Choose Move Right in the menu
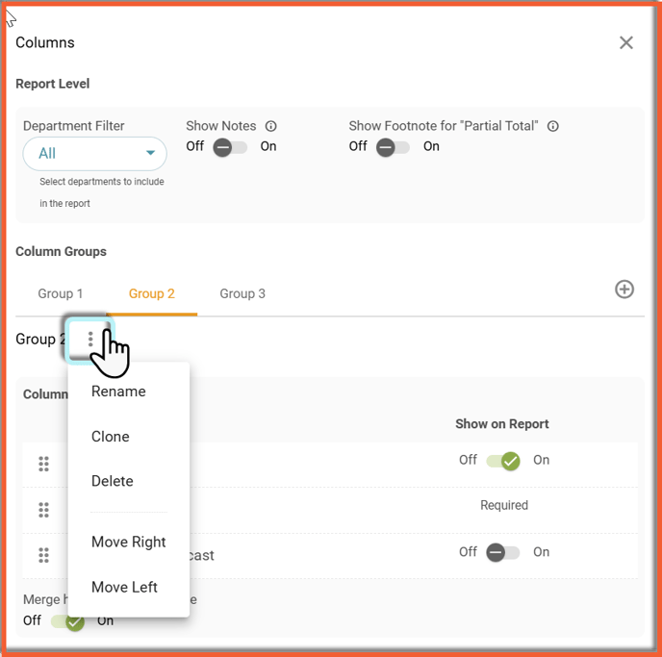662x657 pixels. pos(128,543)
